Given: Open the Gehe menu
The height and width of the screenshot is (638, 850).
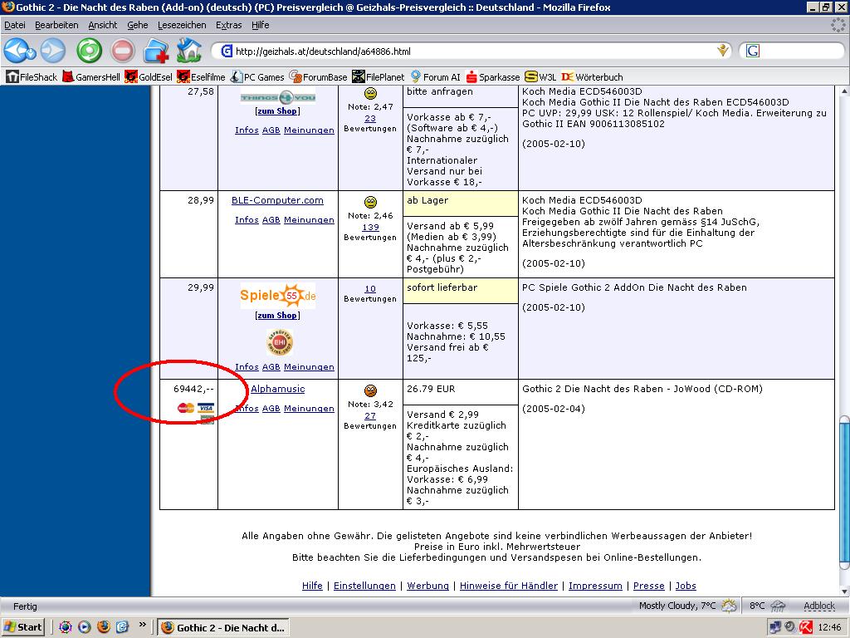Looking at the screenshot, I should pos(138,25).
